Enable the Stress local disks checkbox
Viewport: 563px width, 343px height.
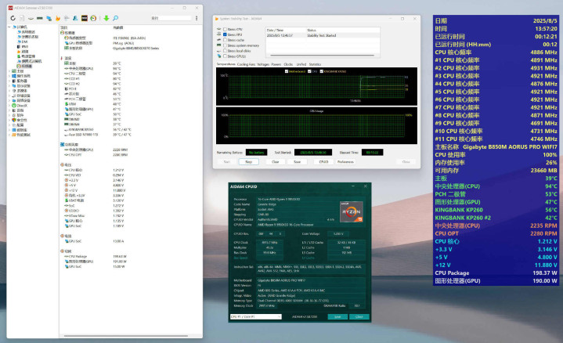[x=226, y=51]
